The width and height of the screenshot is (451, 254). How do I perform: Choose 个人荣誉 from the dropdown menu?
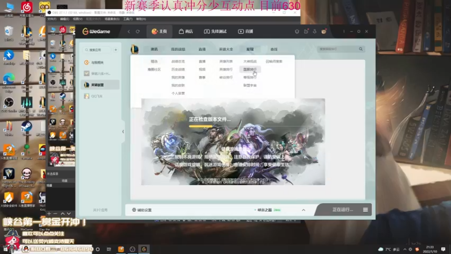coord(178,94)
